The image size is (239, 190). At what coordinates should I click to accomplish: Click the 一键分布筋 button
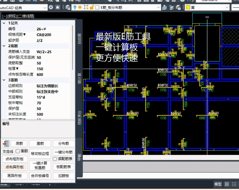click(64, 152)
